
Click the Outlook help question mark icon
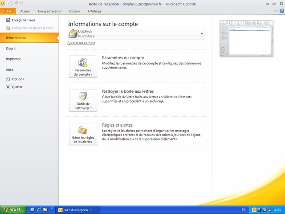(281, 11)
